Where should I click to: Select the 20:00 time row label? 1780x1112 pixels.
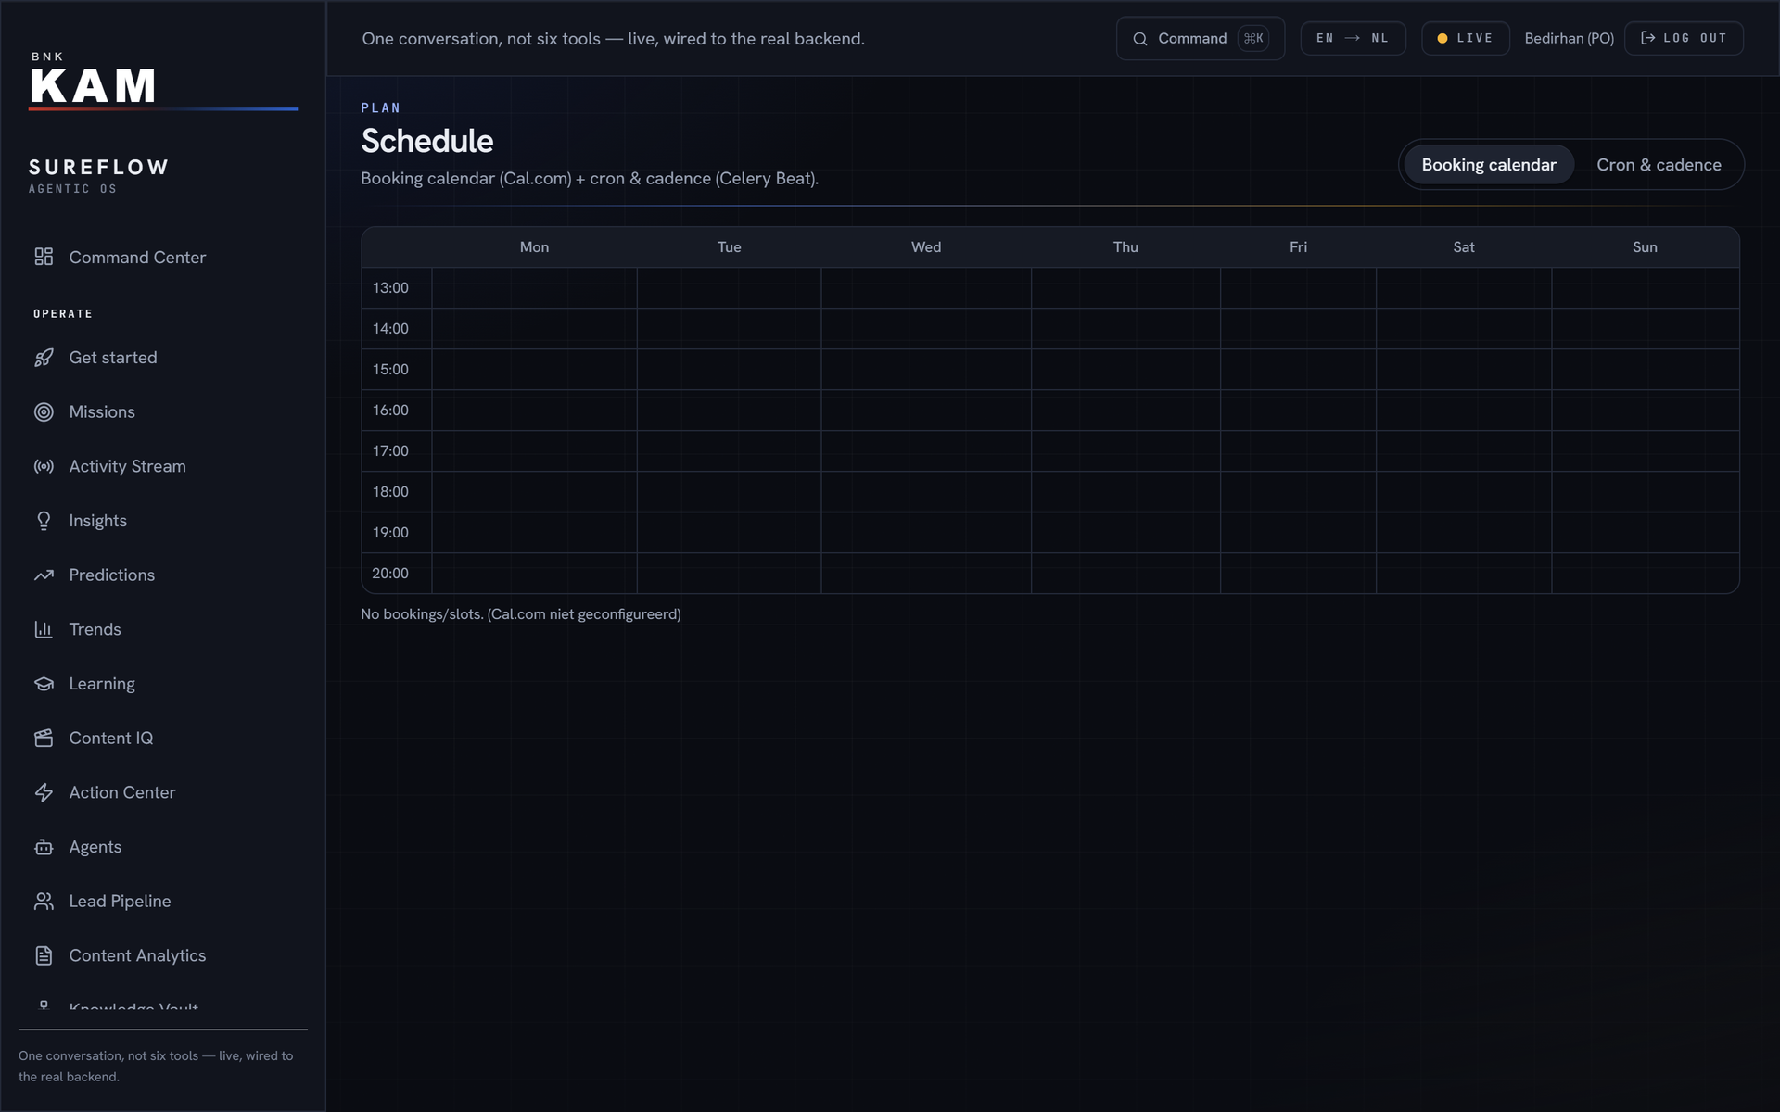390,574
